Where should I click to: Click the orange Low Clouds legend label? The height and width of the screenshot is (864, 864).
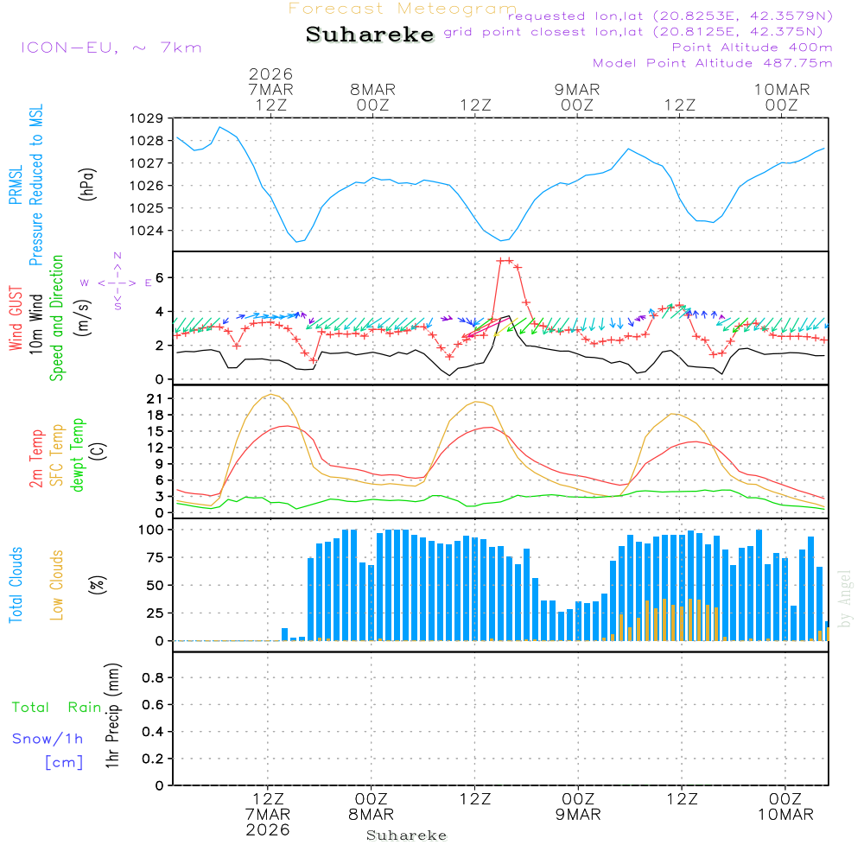[57, 585]
